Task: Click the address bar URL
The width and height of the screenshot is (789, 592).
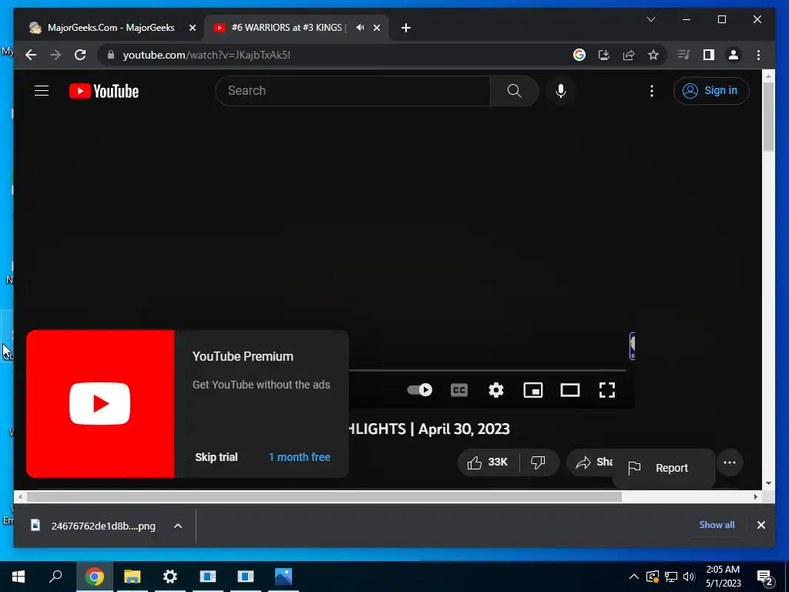Action: click(x=206, y=55)
